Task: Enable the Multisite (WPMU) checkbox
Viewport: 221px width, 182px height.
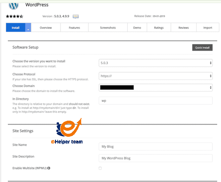Action: 100,168
